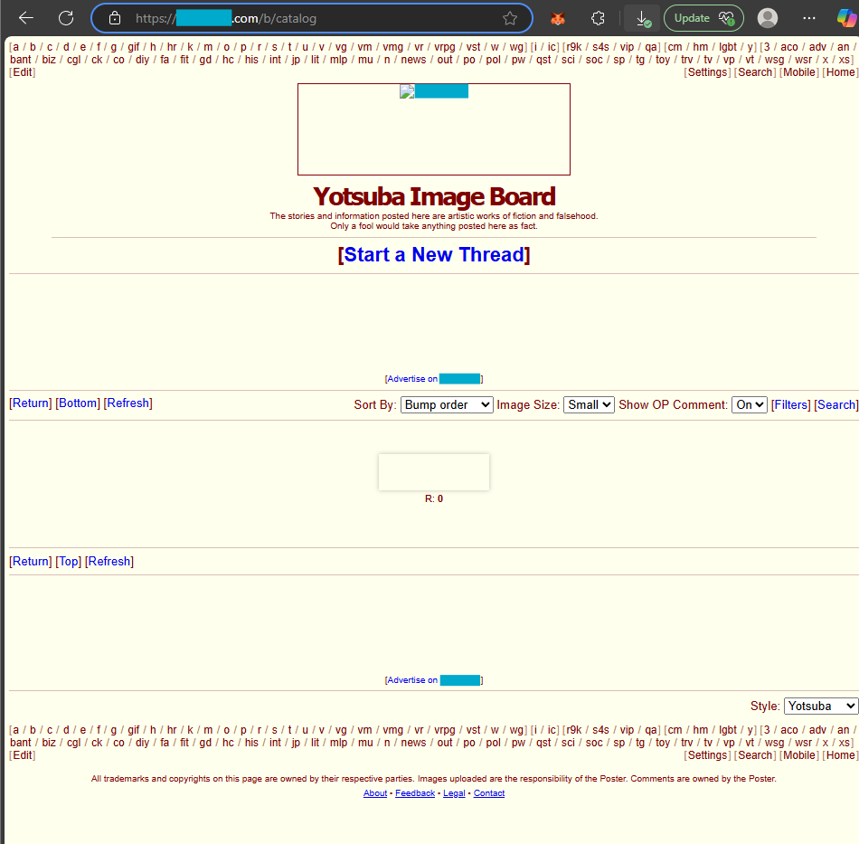Open the Filters link
Screen dimensions: 859x844
(790, 404)
